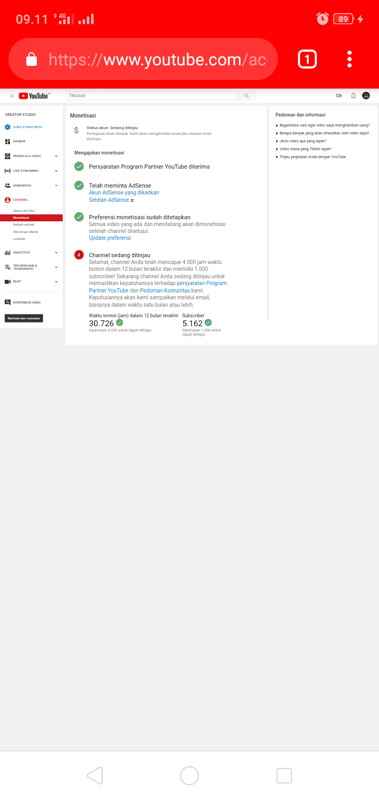Click the YouTube logo
379x801 pixels.
tap(34, 96)
